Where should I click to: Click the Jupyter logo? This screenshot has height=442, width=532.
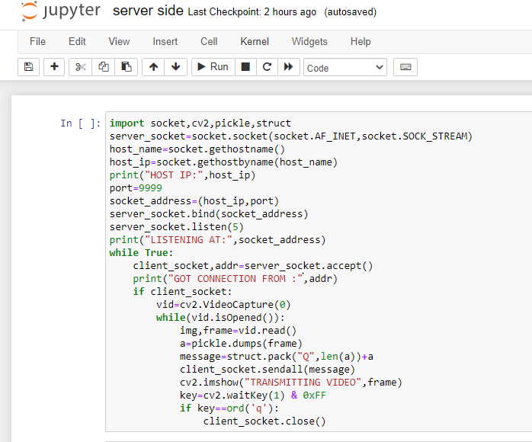click(61, 11)
